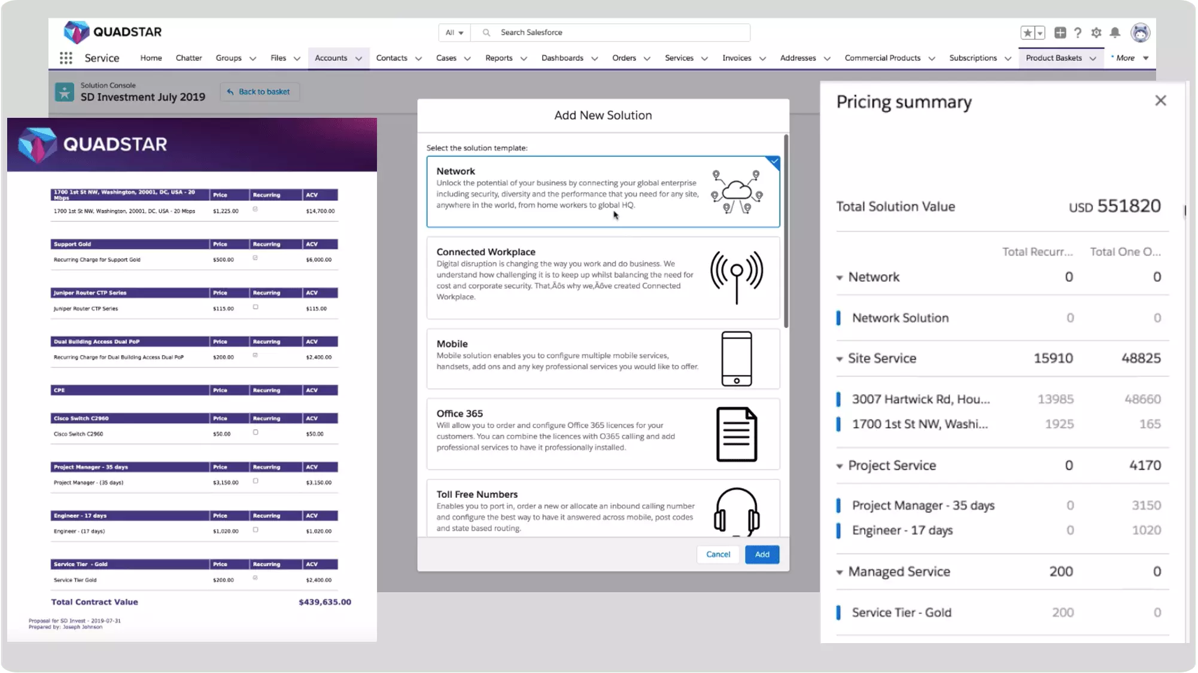The width and height of the screenshot is (1198, 673).
Task: Click the Network Solution pricing row
Action: [1002, 318]
